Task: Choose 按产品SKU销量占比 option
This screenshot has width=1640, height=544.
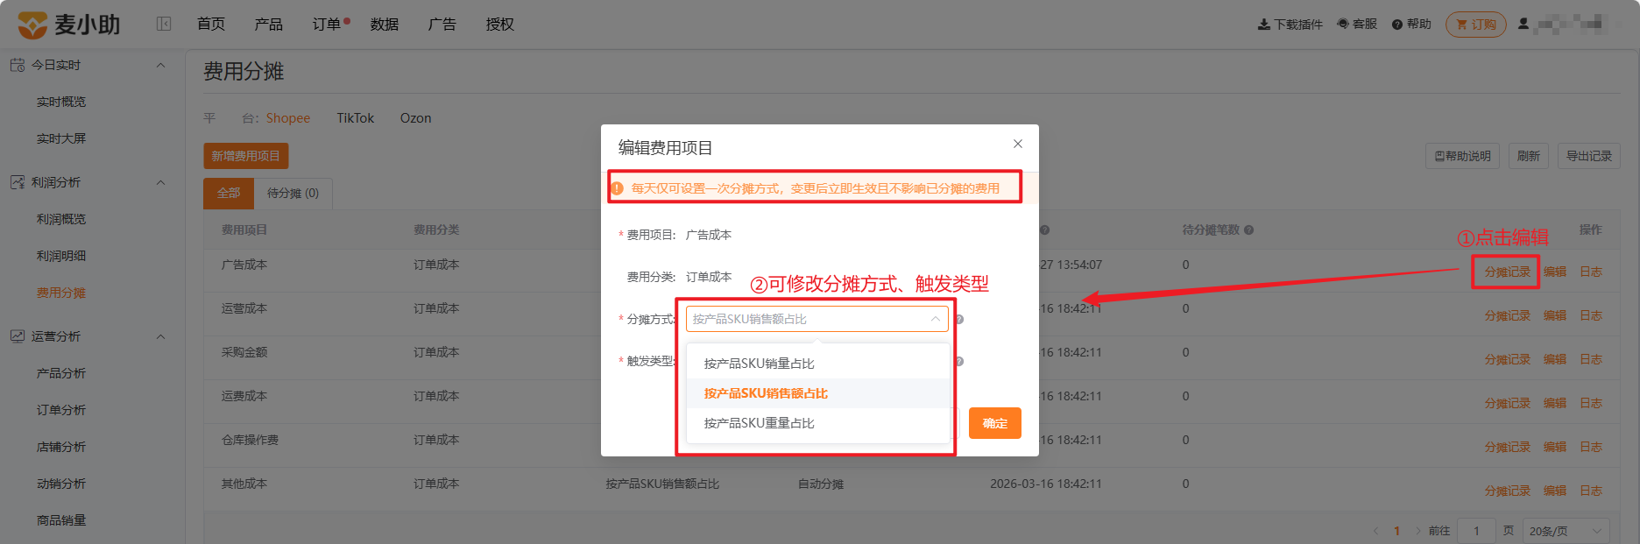Action: (x=818, y=364)
